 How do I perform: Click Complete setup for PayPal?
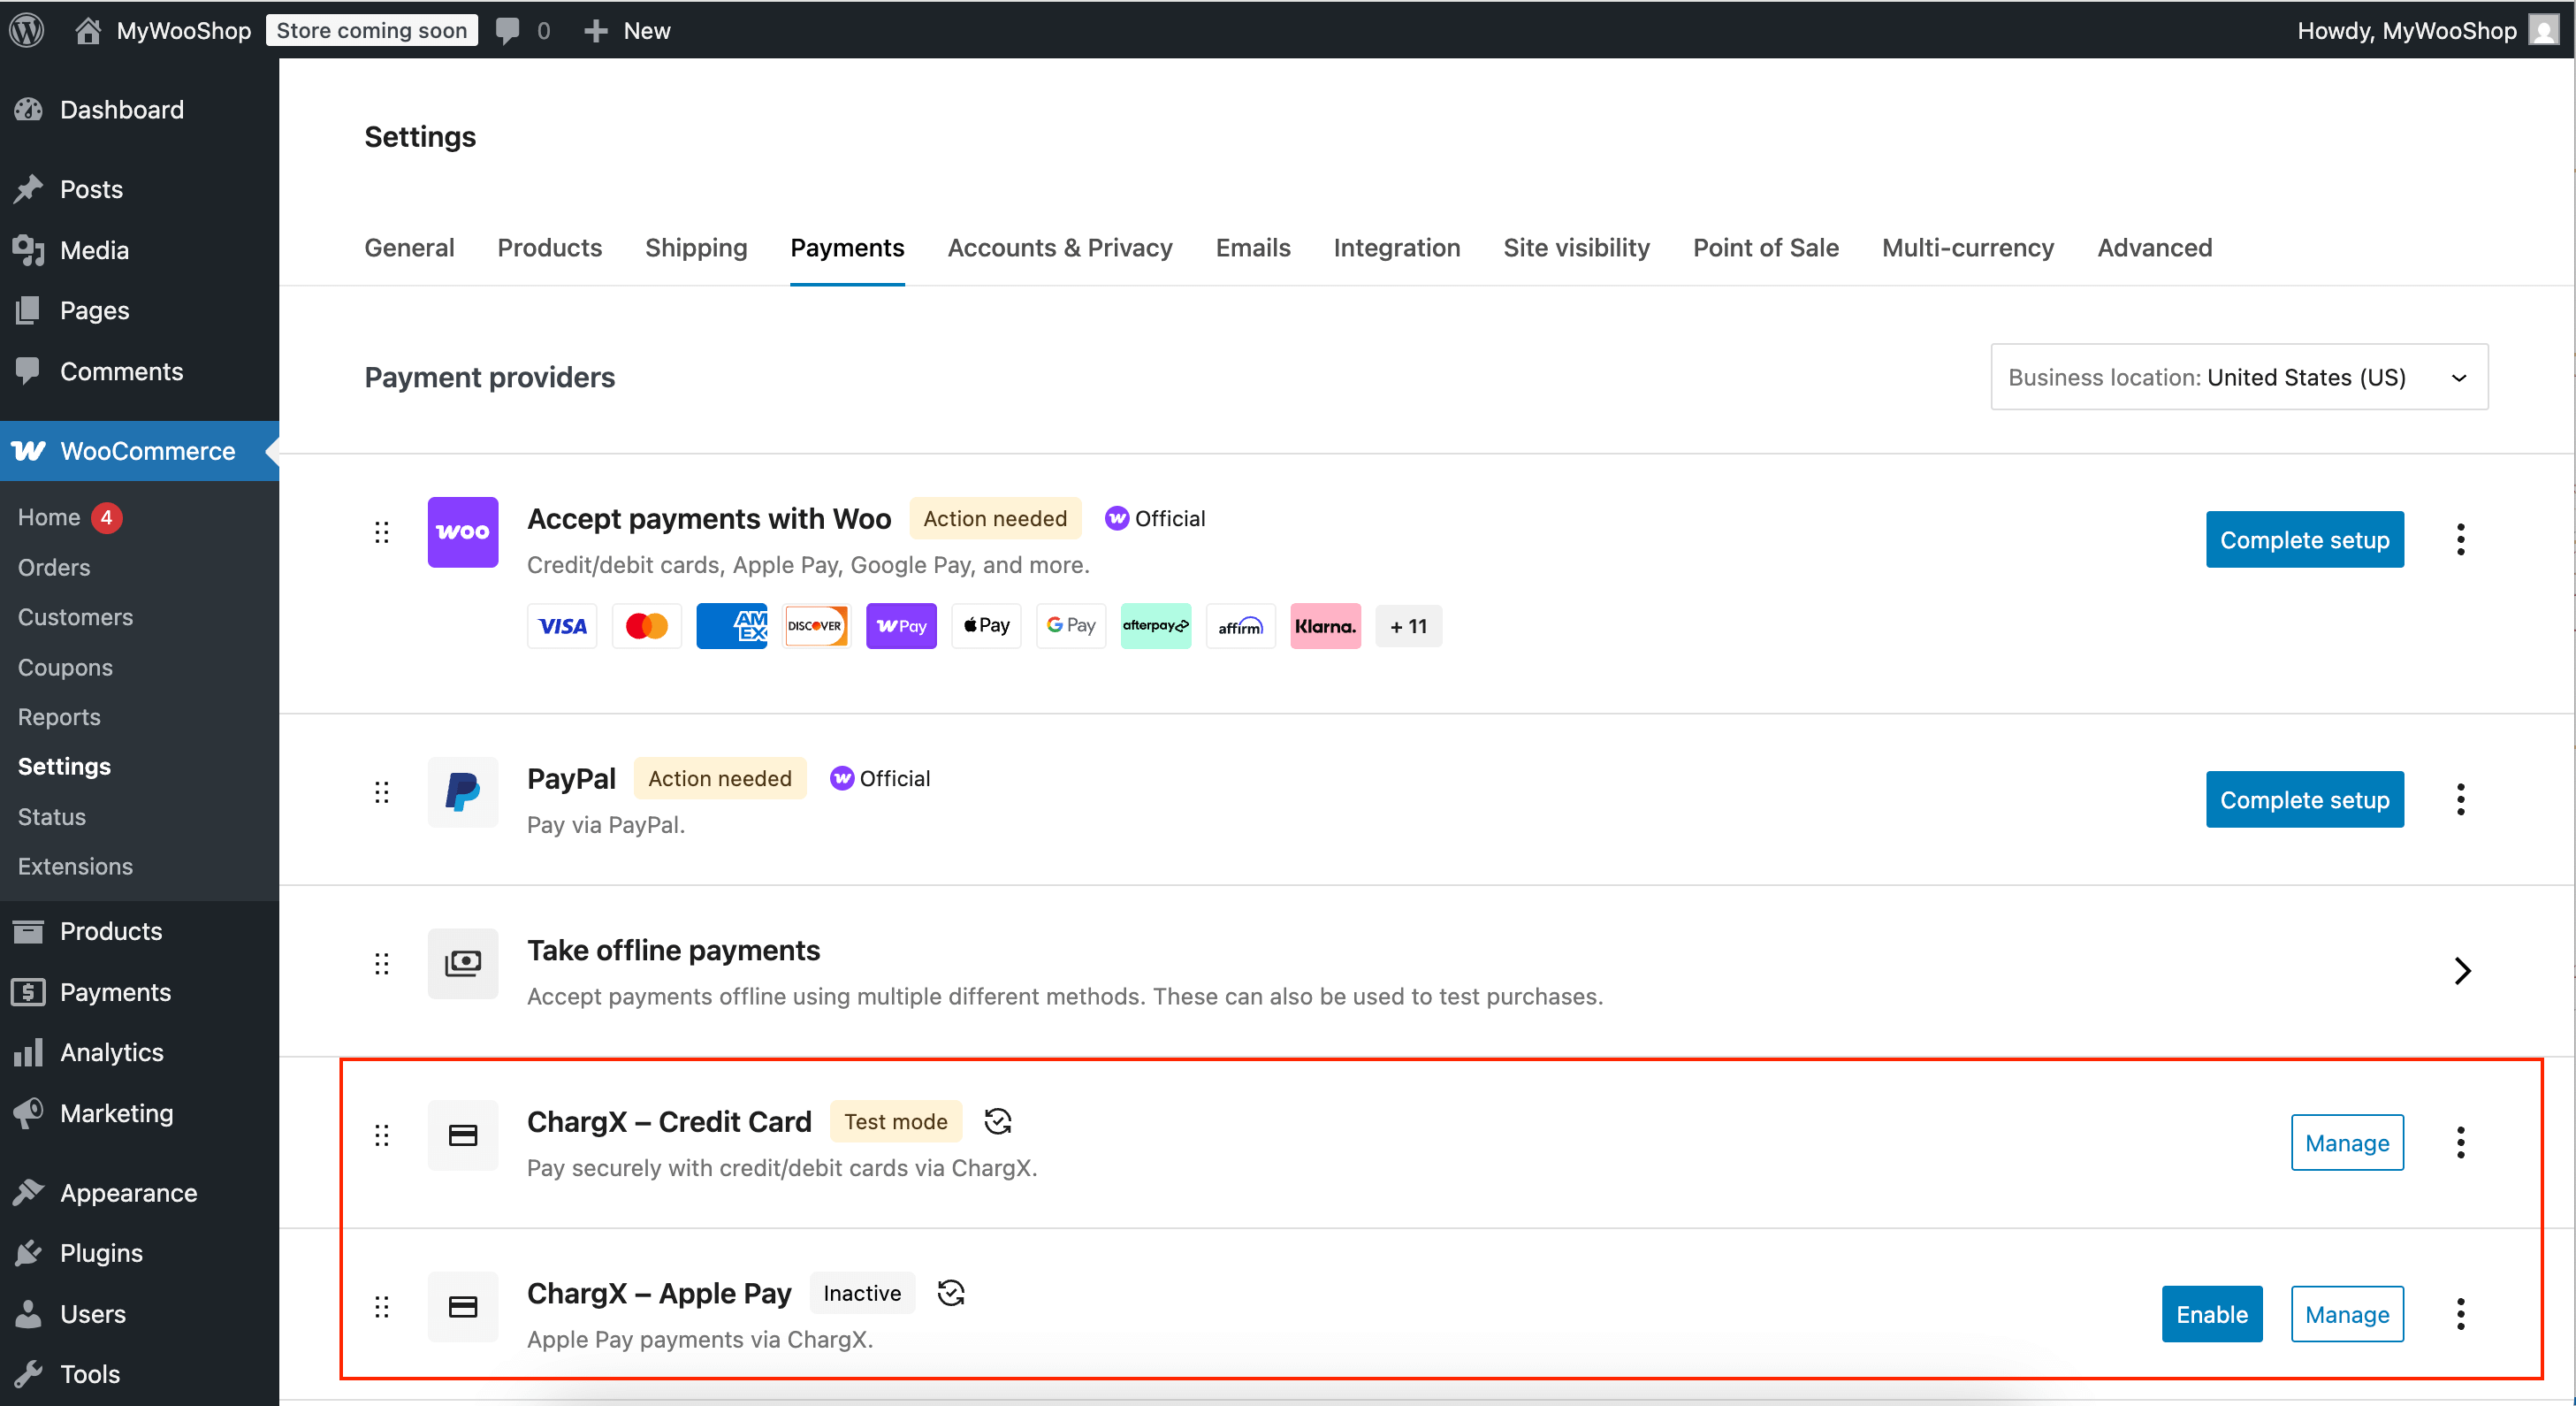(x=2304, y=798)
